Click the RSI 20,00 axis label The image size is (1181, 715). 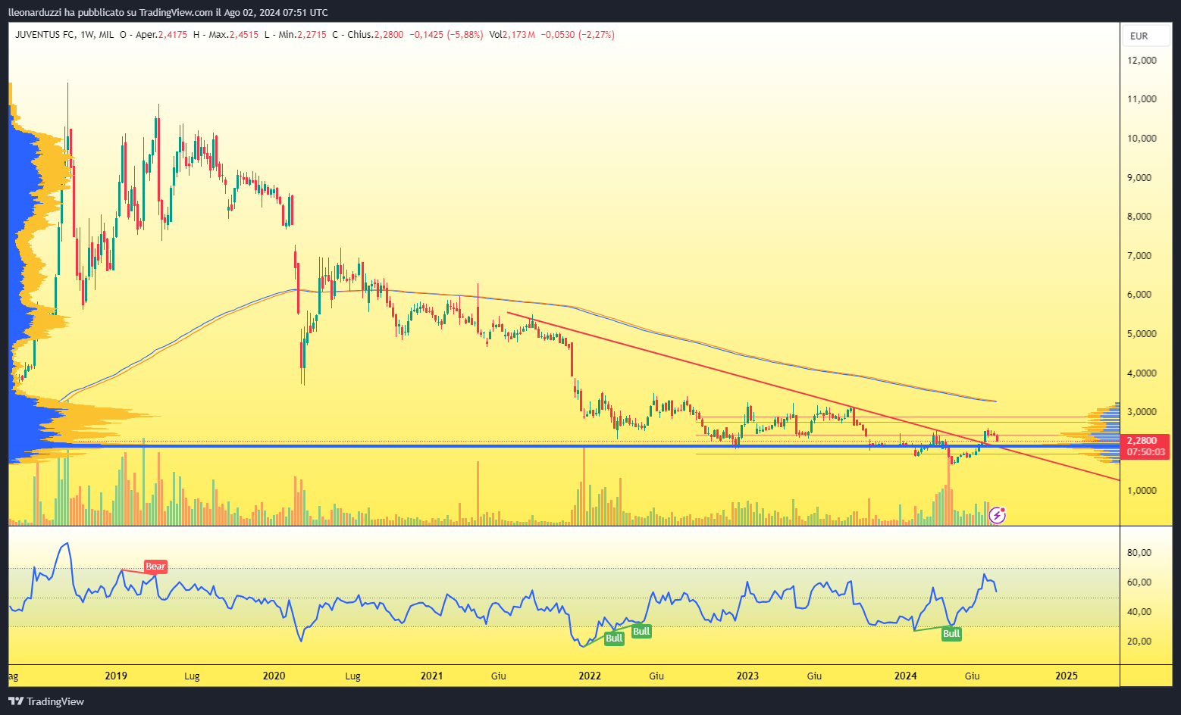click(x=1139, y=642)
